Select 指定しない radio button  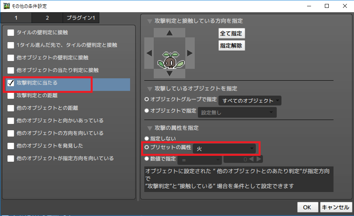coord(147,138)
